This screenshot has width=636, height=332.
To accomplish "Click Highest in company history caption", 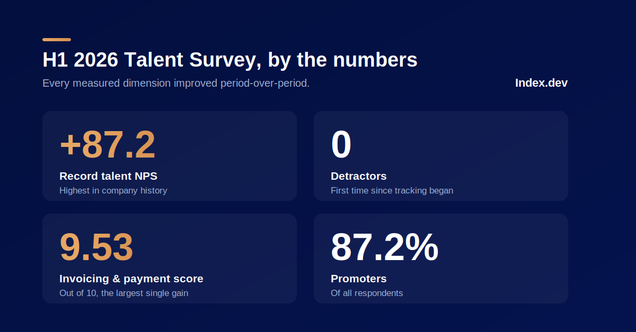I will 113,190.
